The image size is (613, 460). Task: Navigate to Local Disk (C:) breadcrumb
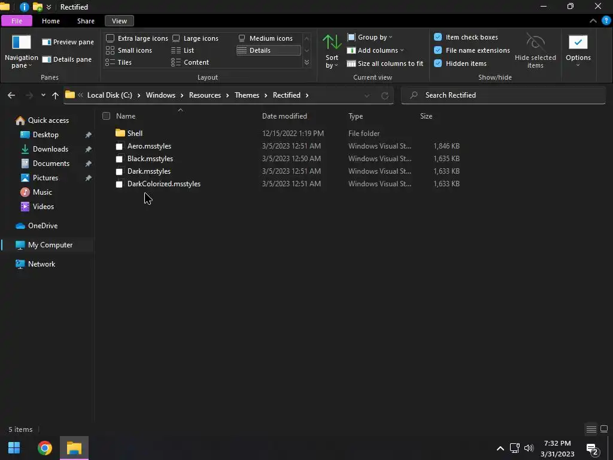coord(110,95)
